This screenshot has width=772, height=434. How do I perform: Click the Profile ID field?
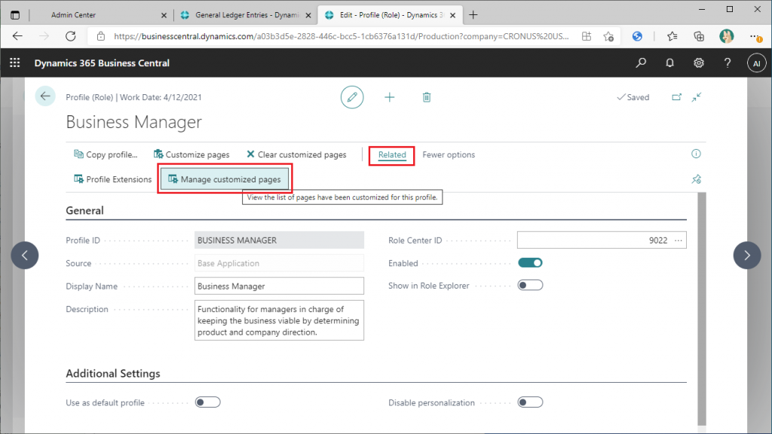point(279,240)
